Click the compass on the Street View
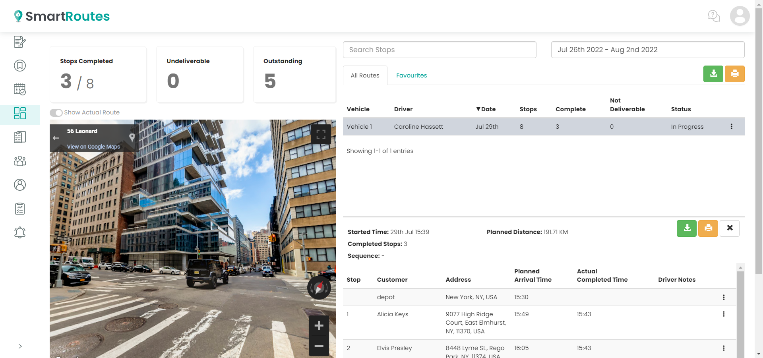This screenshot has height=358, width=763. 318,287
